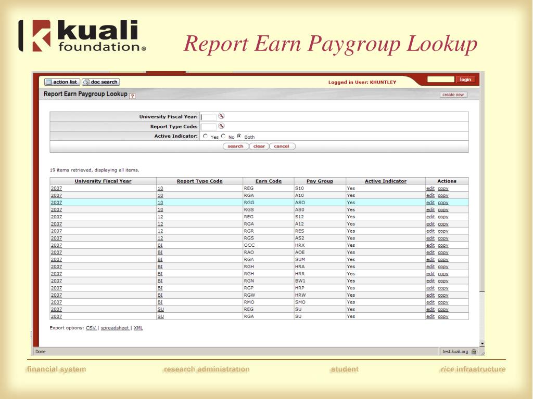Click the search button

point(236,146)
